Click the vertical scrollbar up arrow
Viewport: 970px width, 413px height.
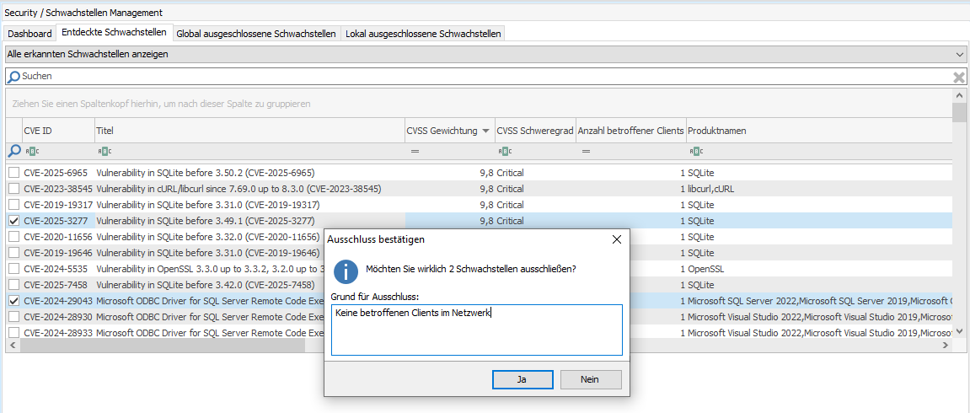click(x=959, y=96)
